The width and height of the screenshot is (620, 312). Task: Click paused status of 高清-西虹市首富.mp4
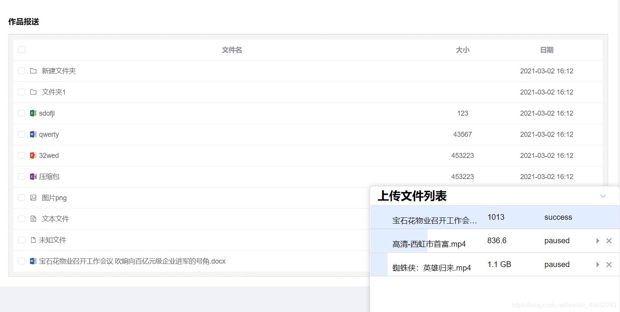click(x=557, y=241)
